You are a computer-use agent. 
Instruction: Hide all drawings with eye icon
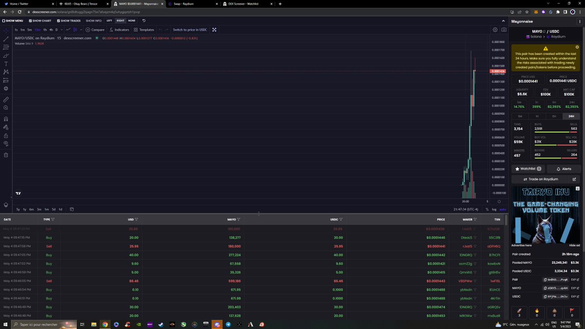click(x=6, y=144)
